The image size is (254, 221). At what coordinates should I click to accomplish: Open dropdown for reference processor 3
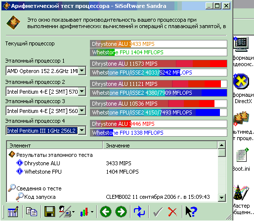82,110
